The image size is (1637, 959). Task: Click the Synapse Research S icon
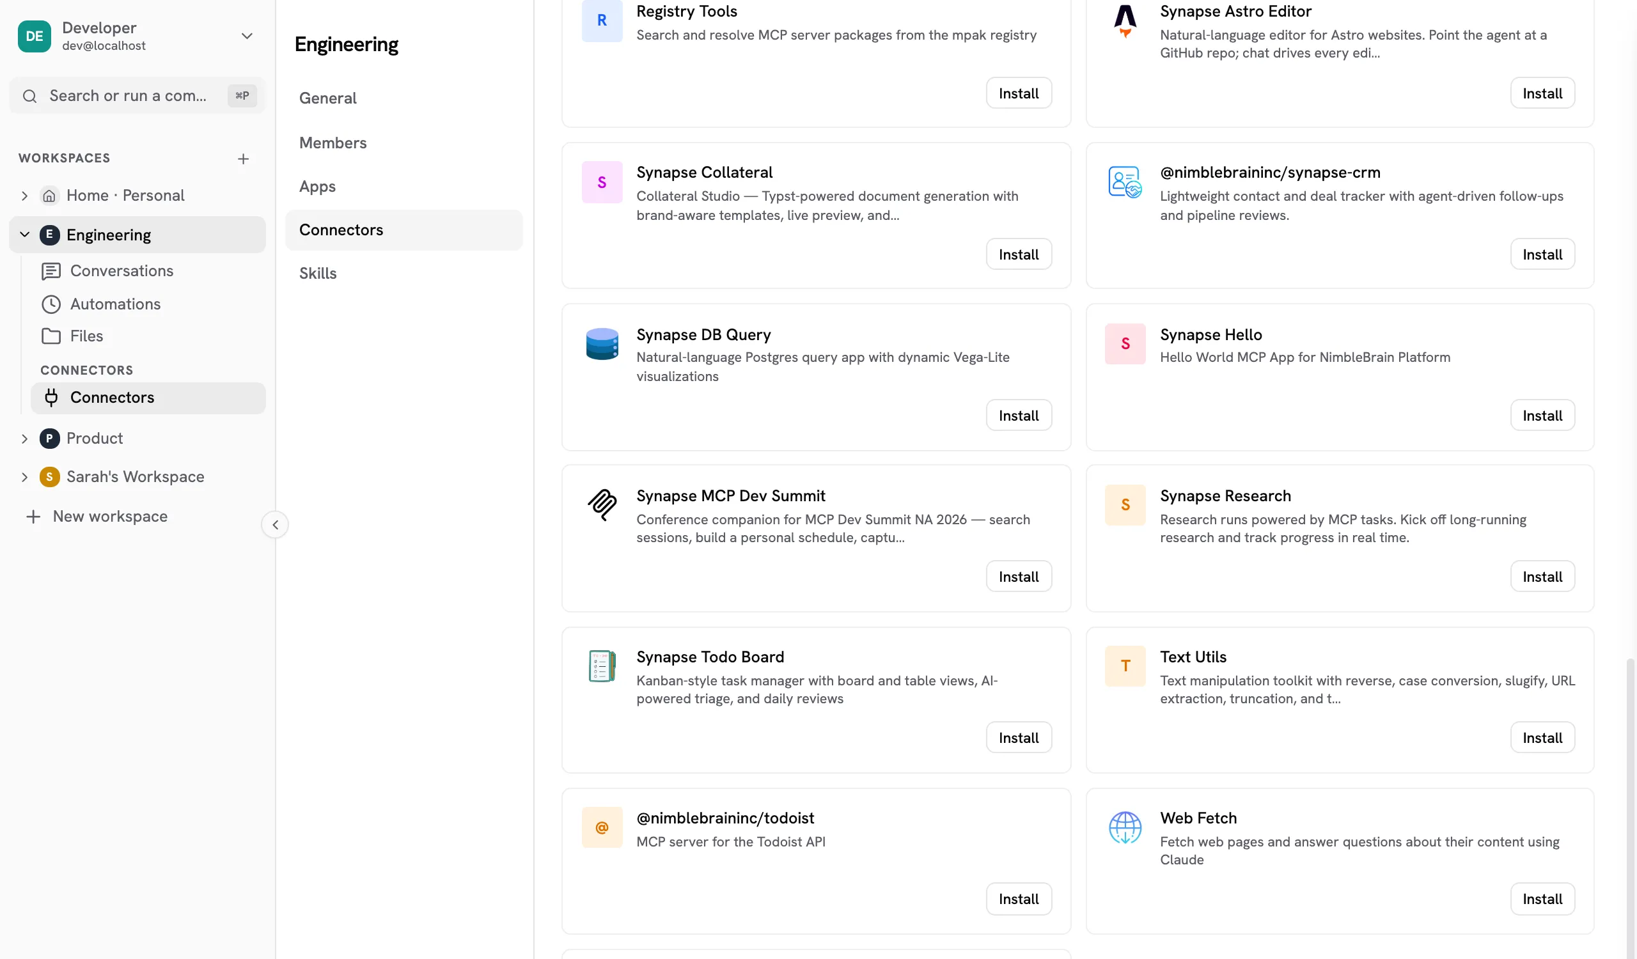point(1125,504)
